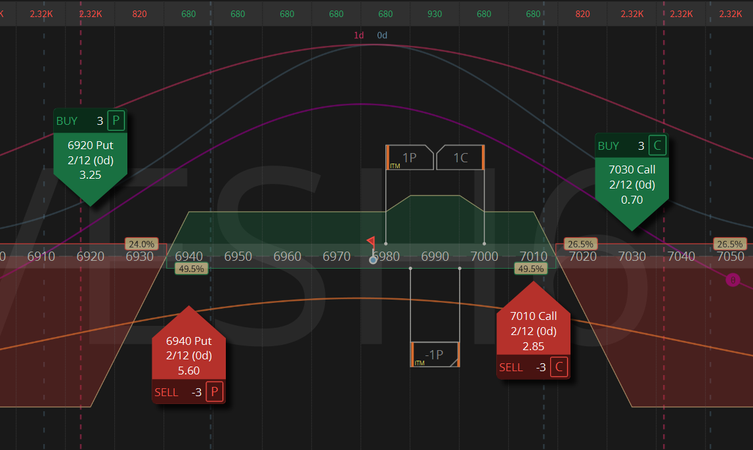Select the 6940 Put short leg body

(189, 355)
